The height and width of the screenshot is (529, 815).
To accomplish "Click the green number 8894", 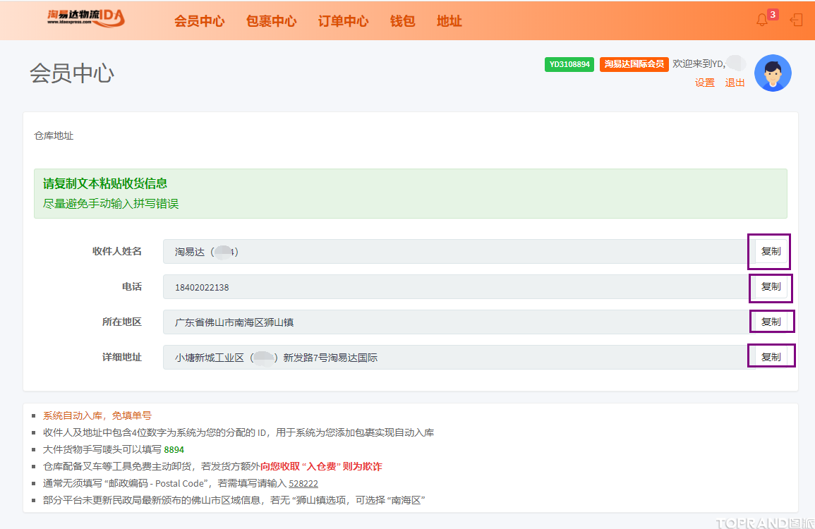I will [x=174, y=449].
